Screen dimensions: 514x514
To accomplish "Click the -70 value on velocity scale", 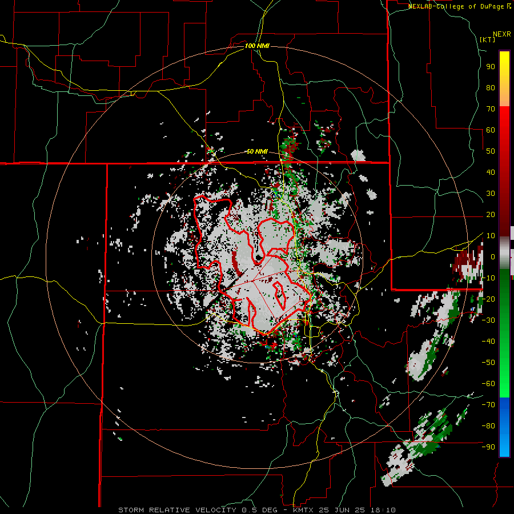I will (x=488, y=405).
